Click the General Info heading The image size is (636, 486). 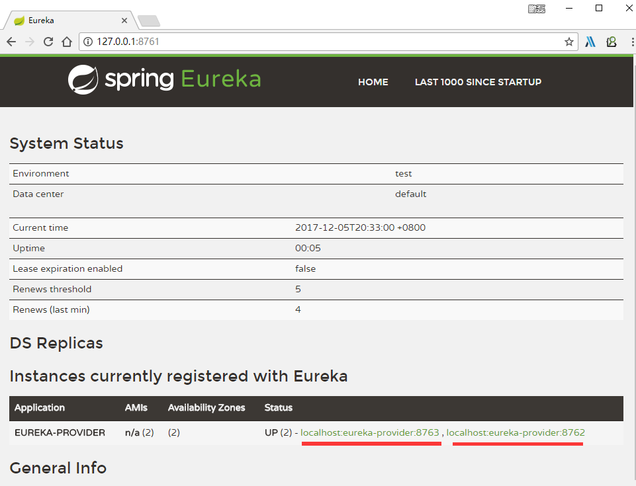click(58, 467)
